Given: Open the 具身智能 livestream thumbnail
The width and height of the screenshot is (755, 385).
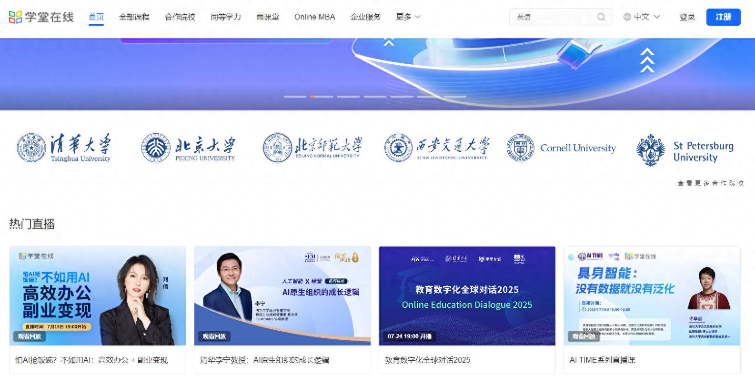Looking at the screenshot, I should [652, 296].
